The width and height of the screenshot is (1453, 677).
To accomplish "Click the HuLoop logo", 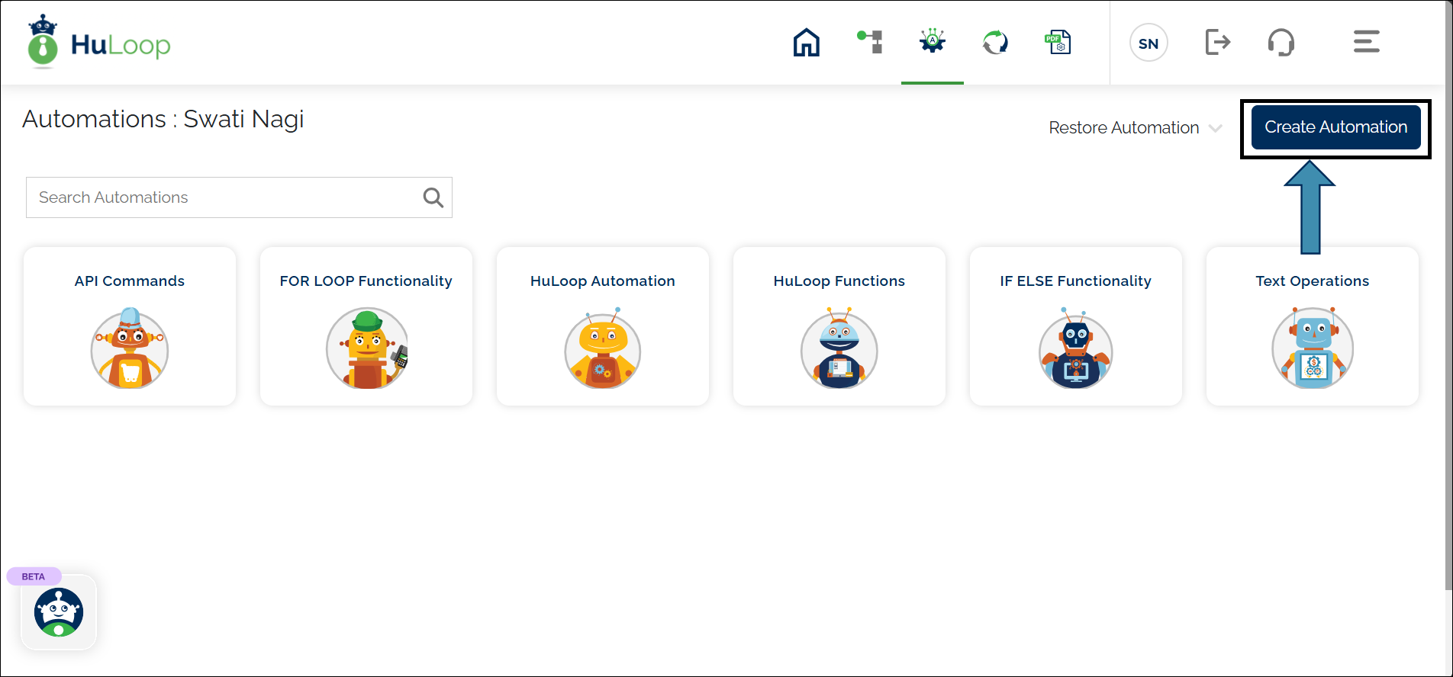I will (x=99, y=44).
